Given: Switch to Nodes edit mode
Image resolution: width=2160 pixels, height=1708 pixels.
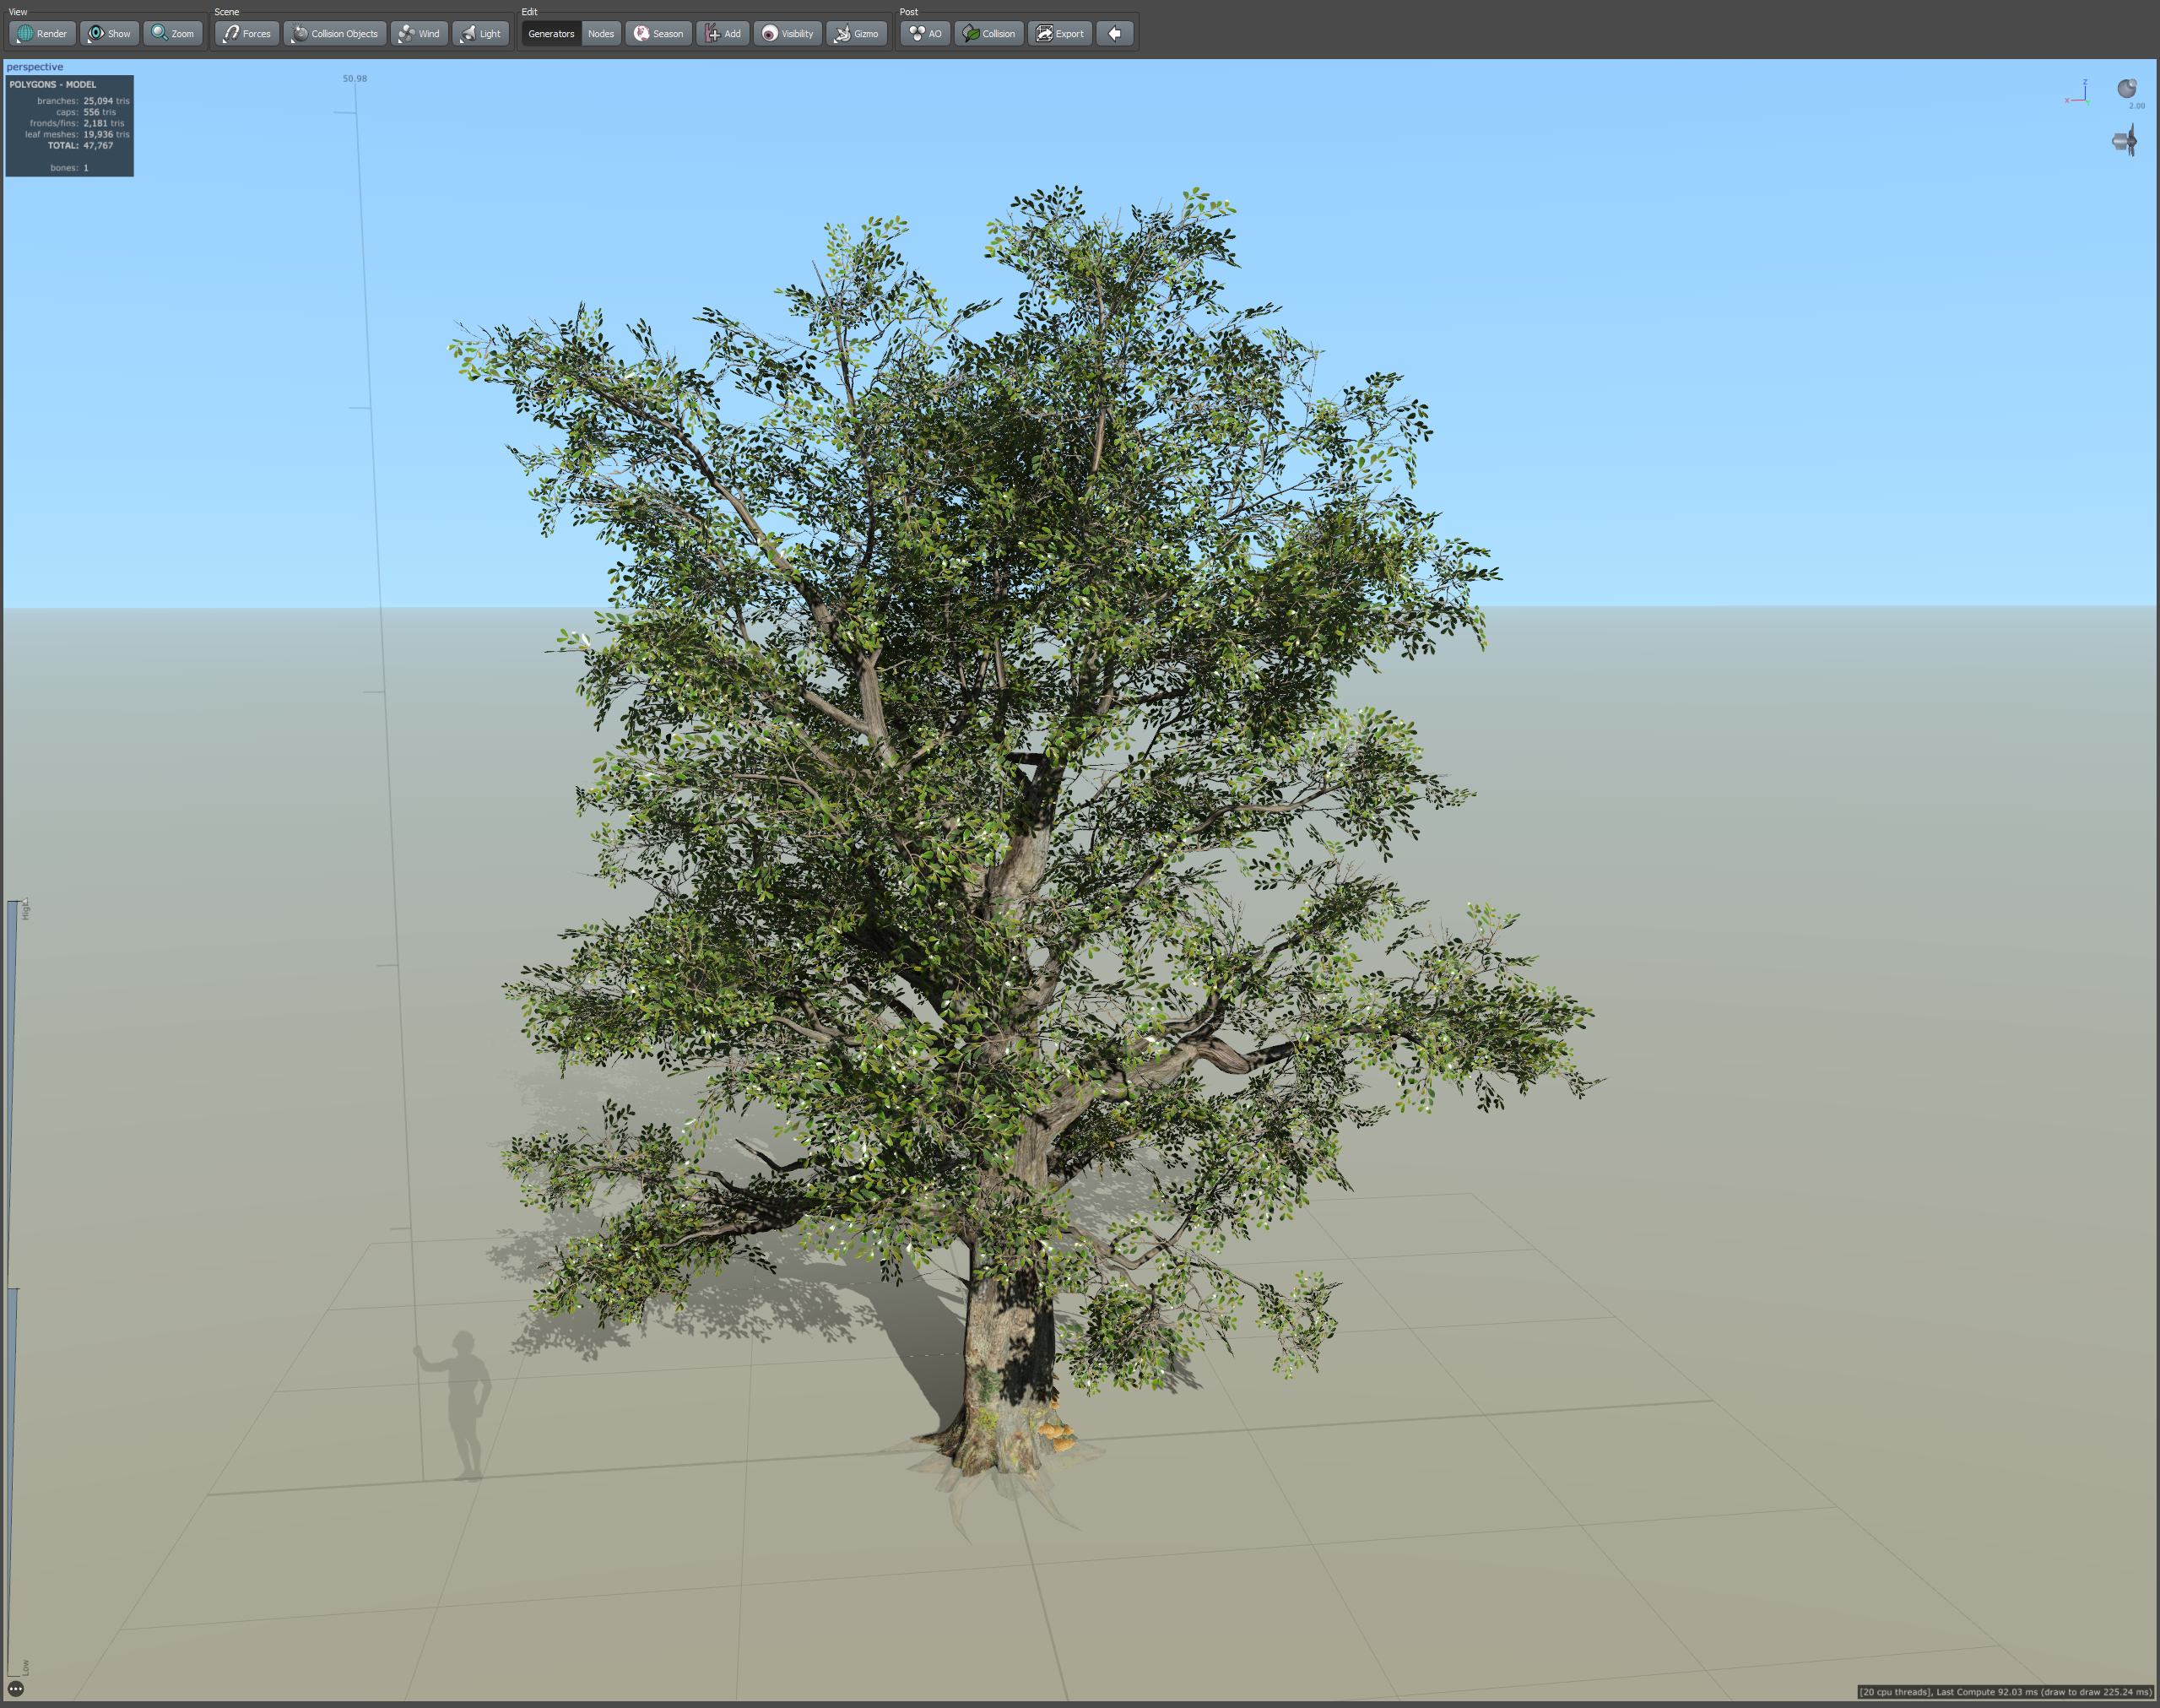Looking at the screenshot, I should (601, 33).
